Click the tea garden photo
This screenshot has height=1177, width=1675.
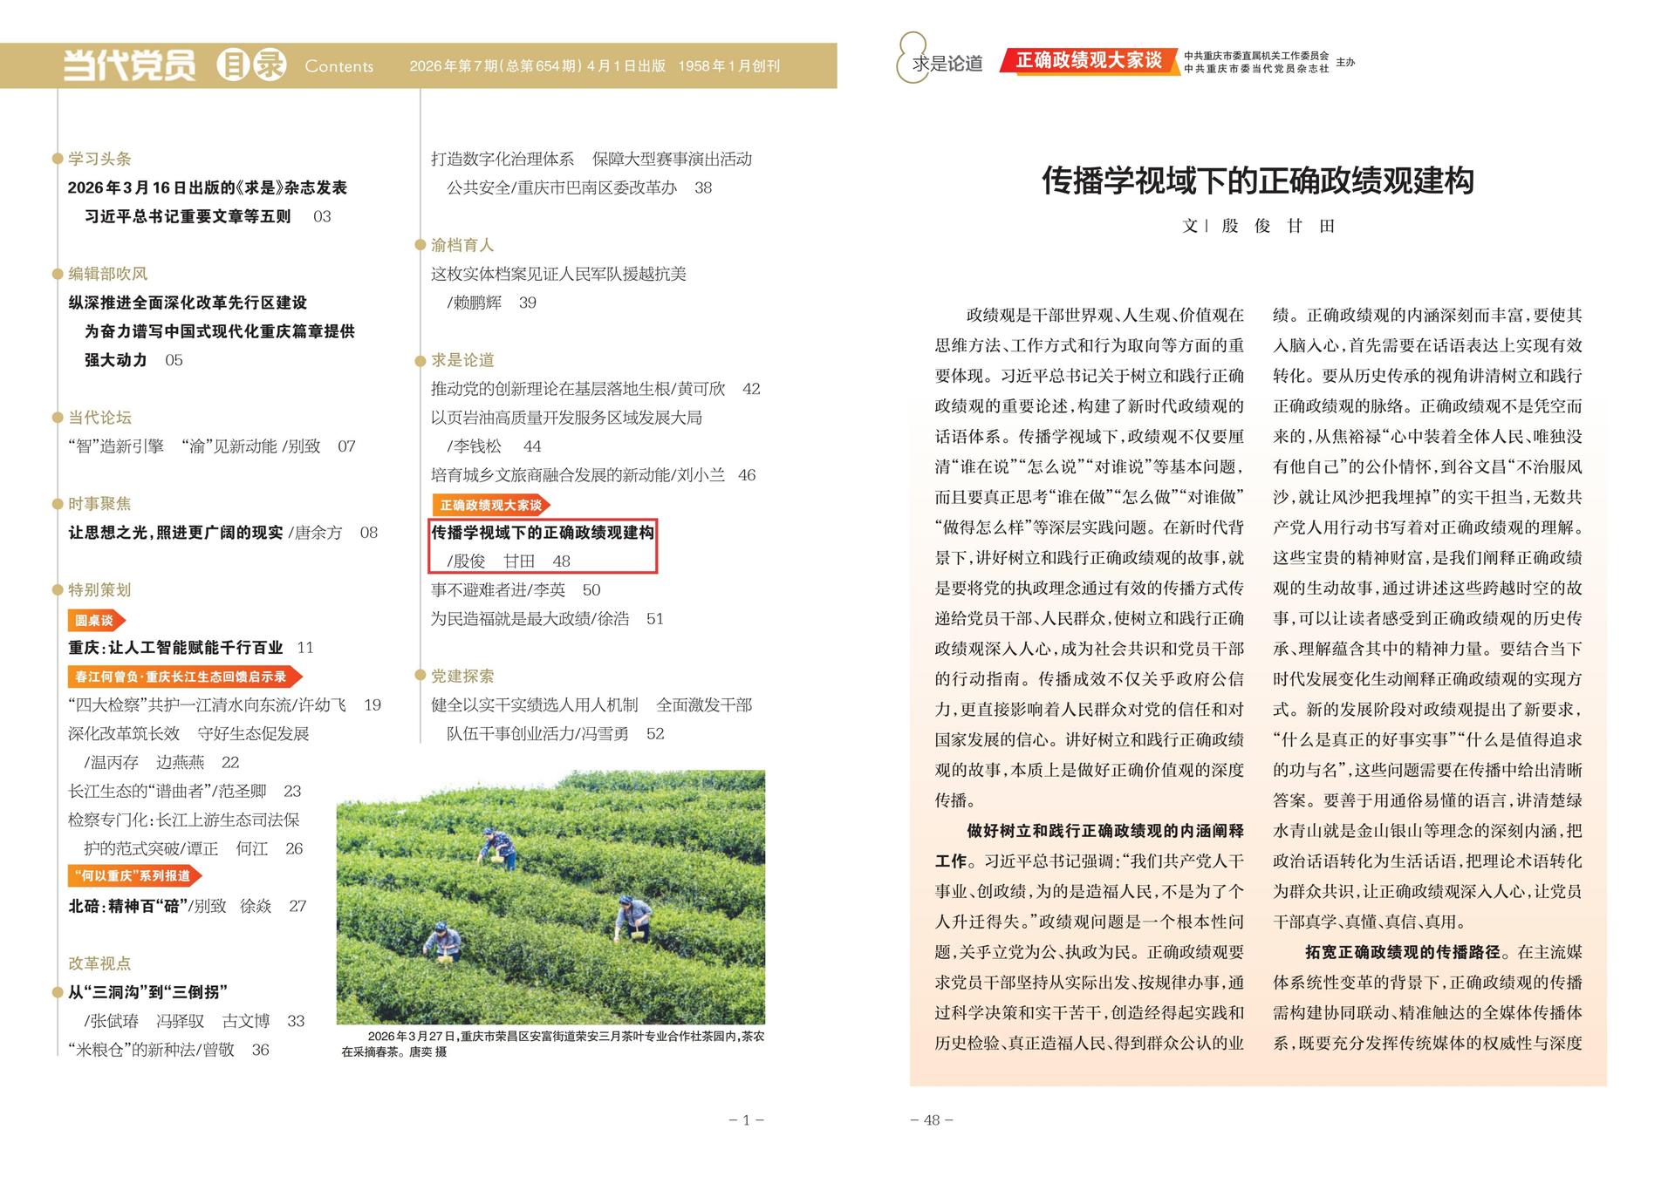(x=550, y=896)
